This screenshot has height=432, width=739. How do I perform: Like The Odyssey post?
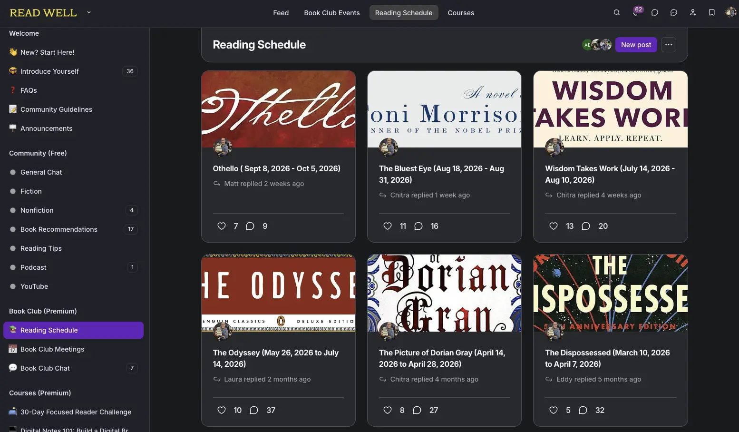click(x=222, y=410)
